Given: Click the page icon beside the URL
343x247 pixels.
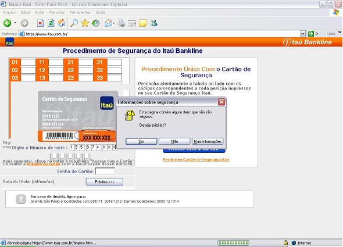Looking at the screenshot, I should pos(22,34).
